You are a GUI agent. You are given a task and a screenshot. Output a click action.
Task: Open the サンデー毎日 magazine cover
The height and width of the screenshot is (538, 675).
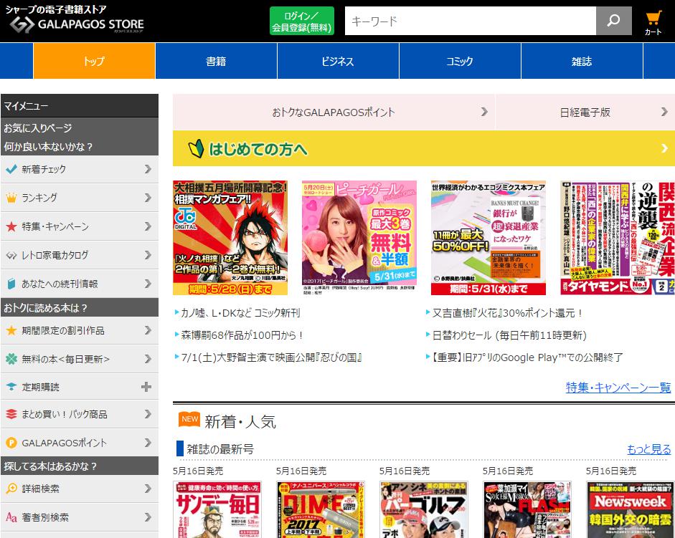[217, 509]
